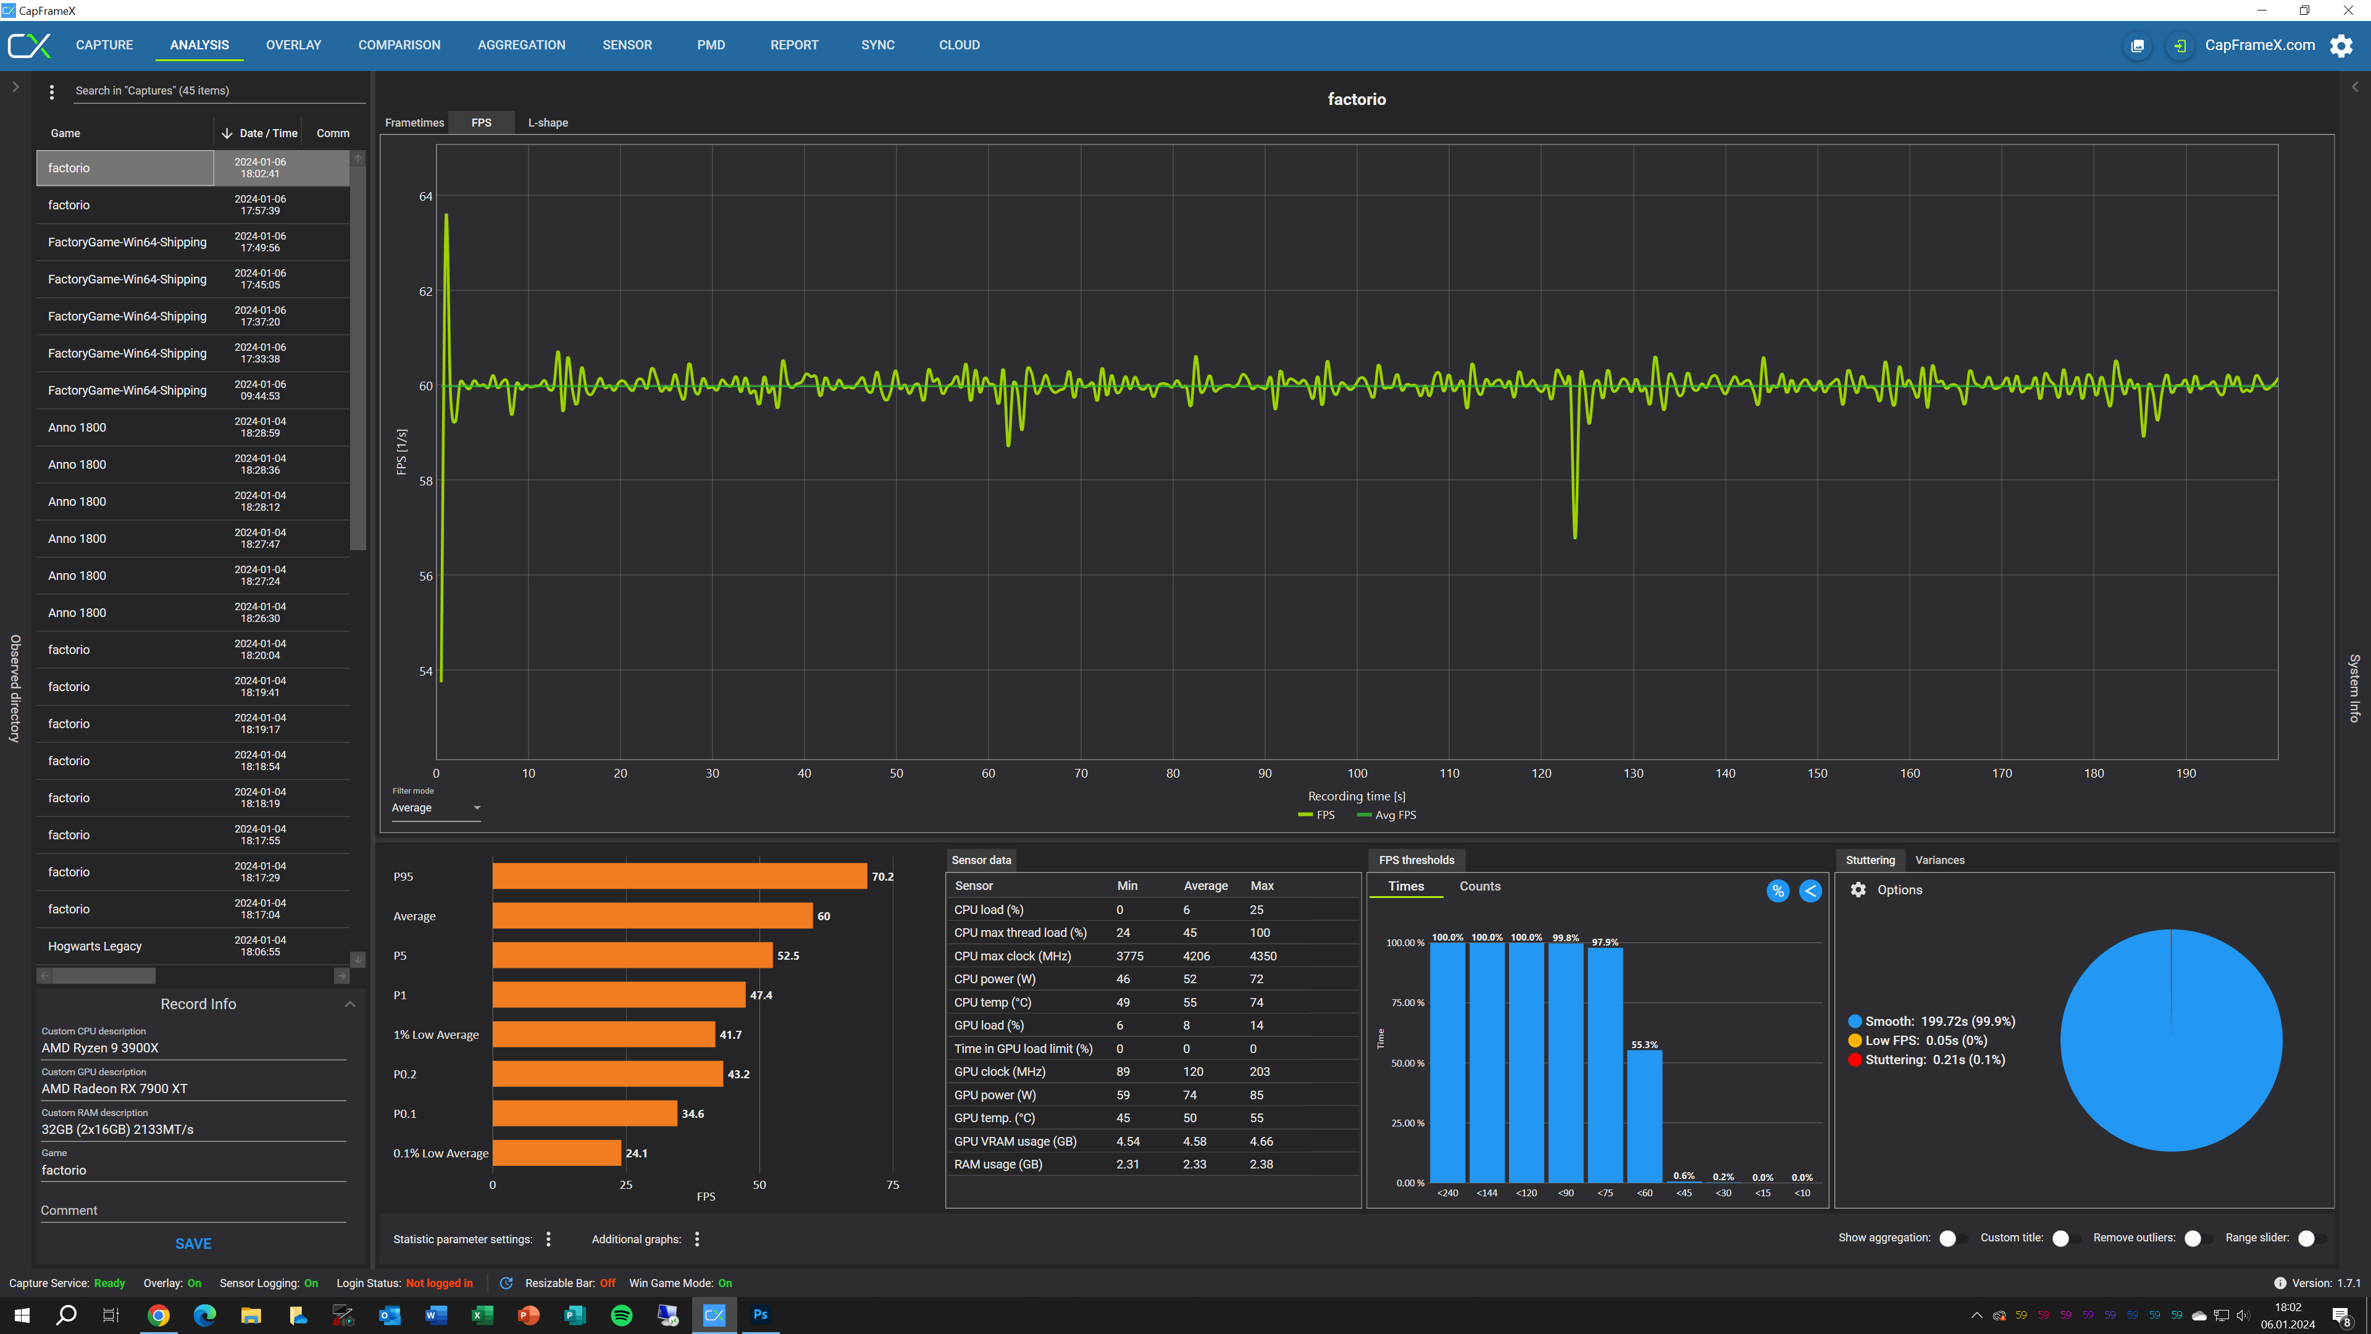
Task: Open the Statistic parameter settings three-dot menu
Action: tap(548, 1238)
